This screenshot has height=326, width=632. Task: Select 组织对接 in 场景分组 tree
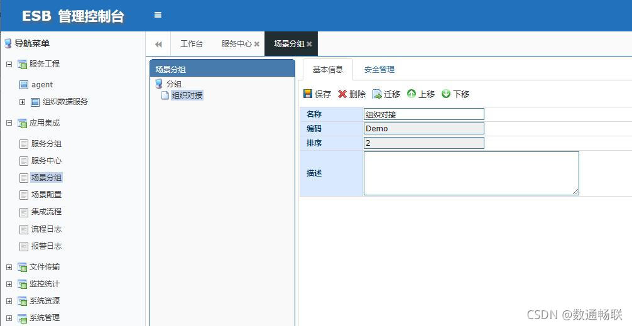187,95
